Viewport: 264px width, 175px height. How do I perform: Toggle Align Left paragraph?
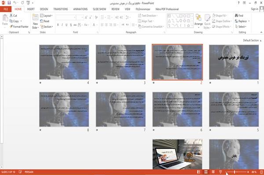tap(102, 25)
